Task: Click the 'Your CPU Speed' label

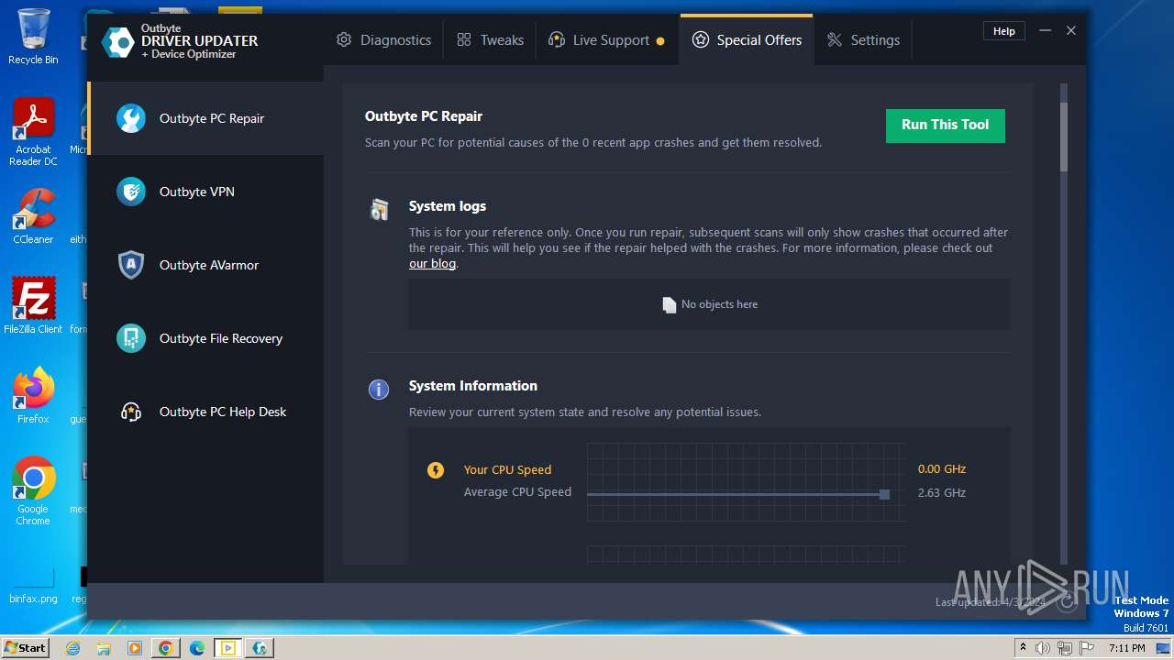Action: coord(507,470)
